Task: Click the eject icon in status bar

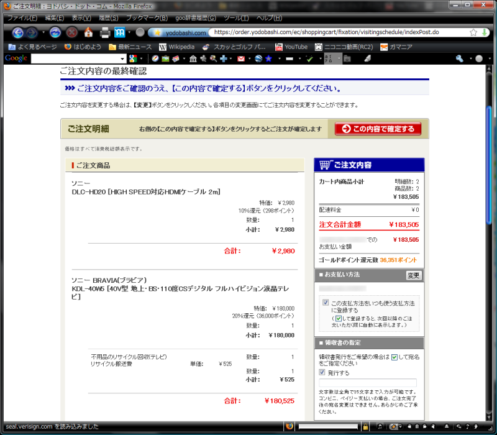Action: click(x=447, y=427)
